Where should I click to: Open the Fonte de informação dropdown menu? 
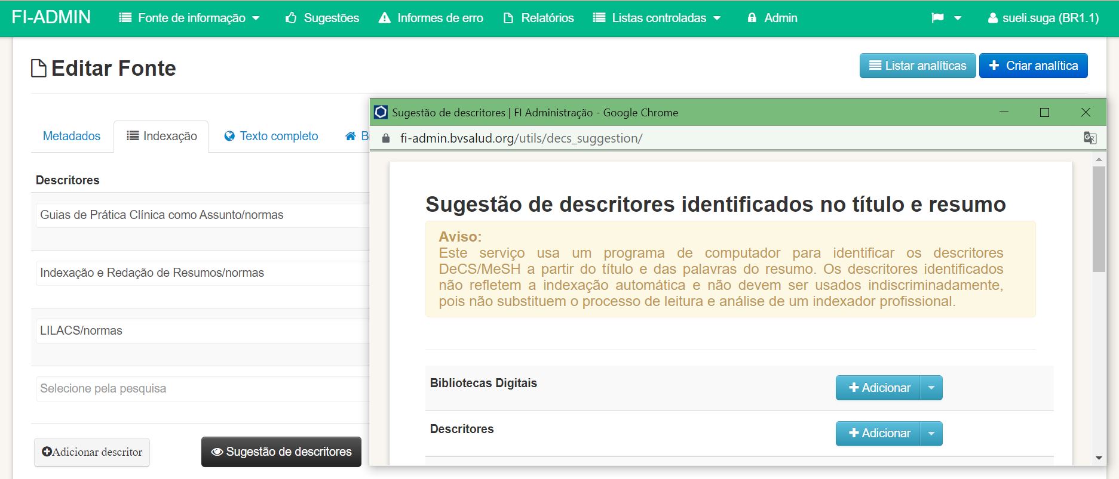point(189,18)
